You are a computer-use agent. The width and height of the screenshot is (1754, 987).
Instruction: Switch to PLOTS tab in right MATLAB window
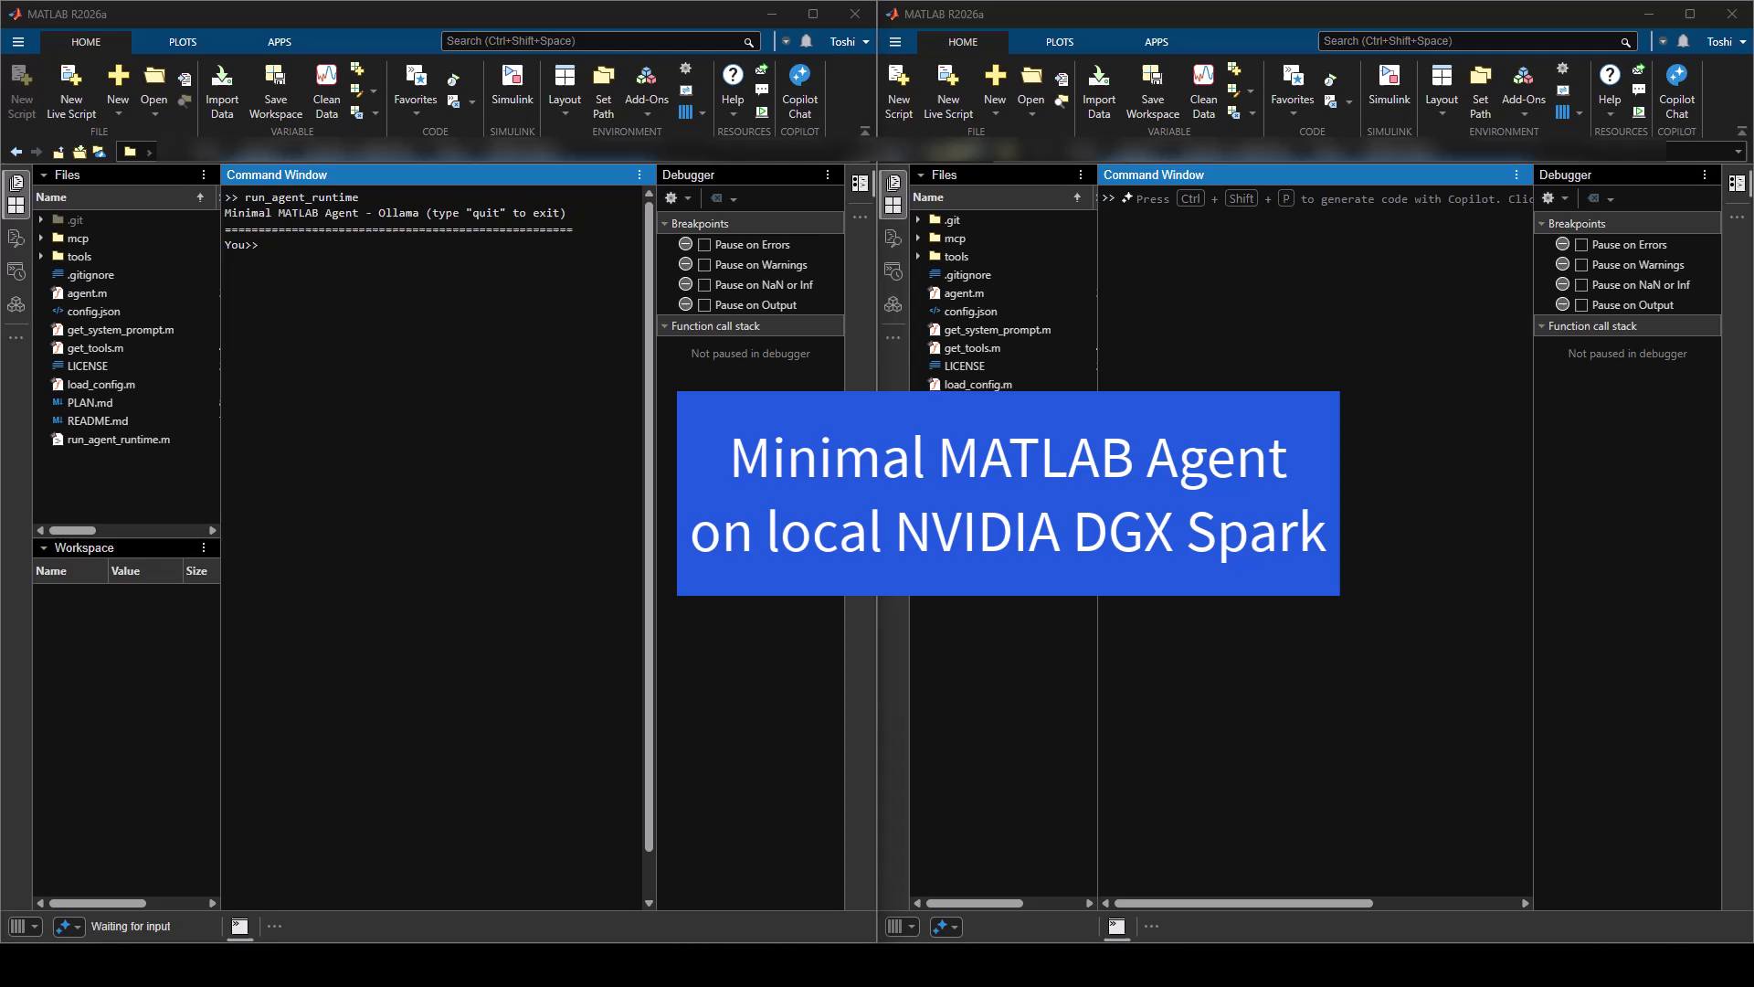(x=1060, y=42)
